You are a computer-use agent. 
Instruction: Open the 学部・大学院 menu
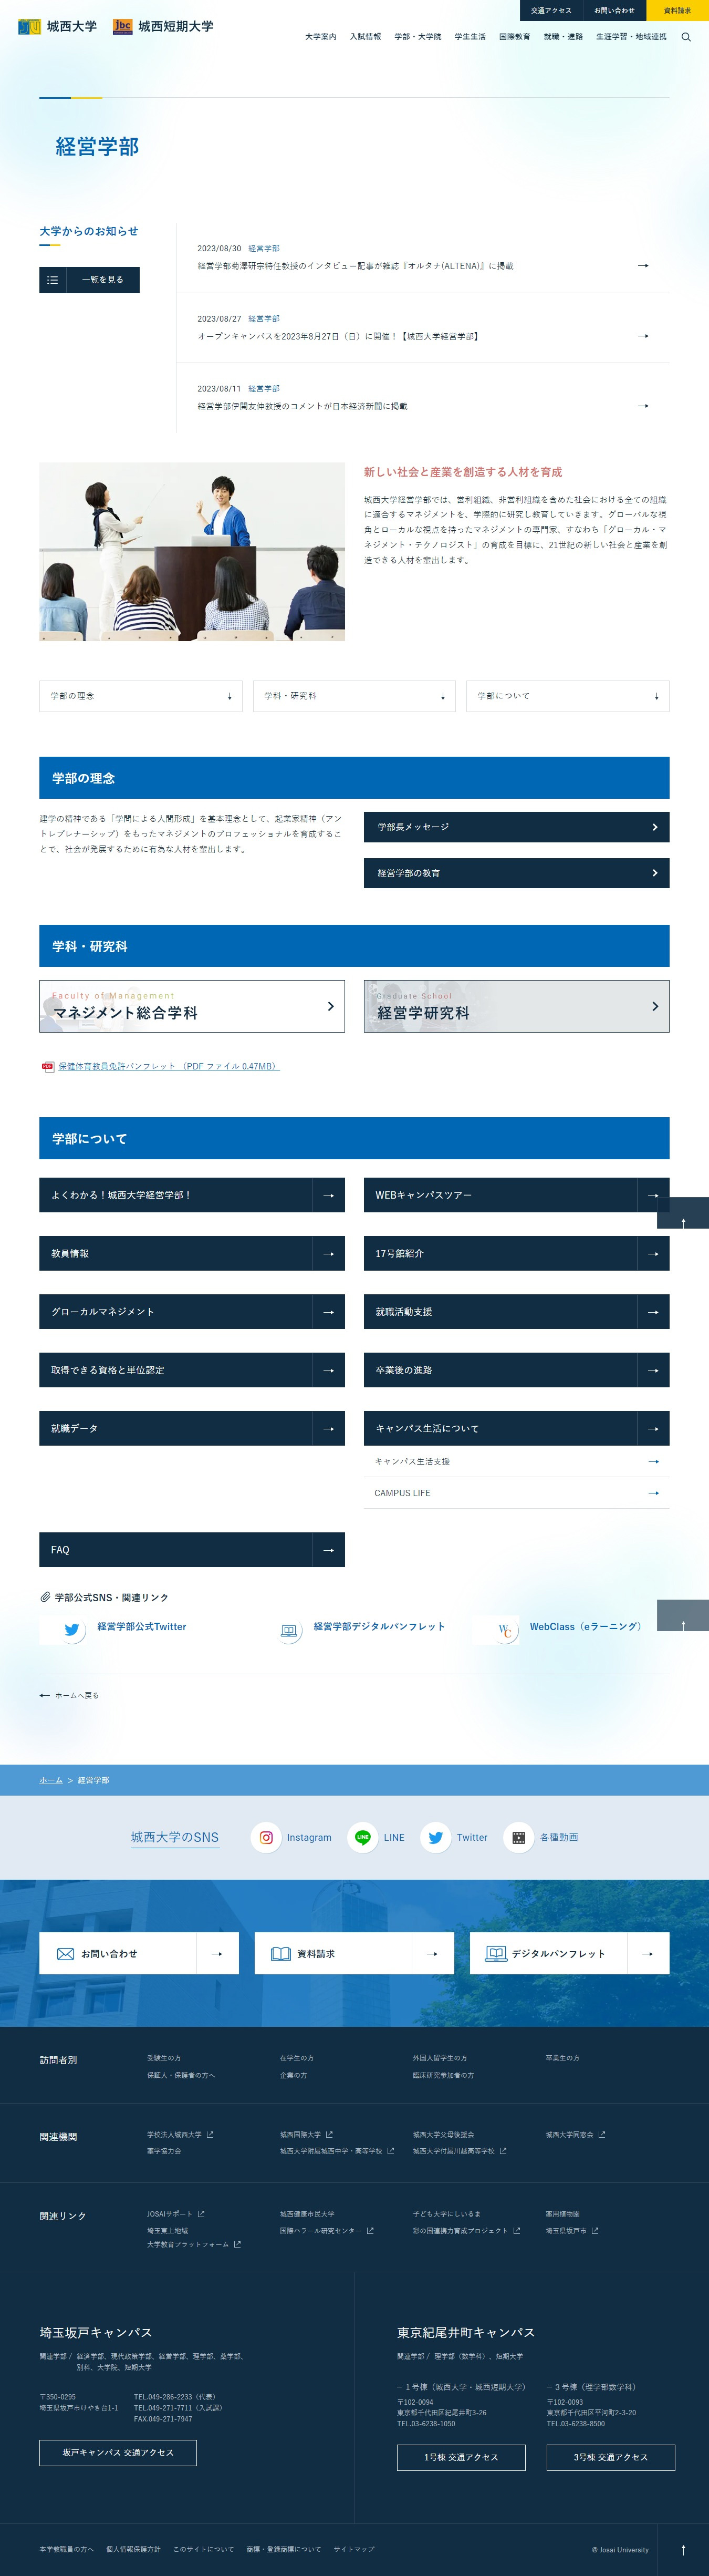coord(418,37)
